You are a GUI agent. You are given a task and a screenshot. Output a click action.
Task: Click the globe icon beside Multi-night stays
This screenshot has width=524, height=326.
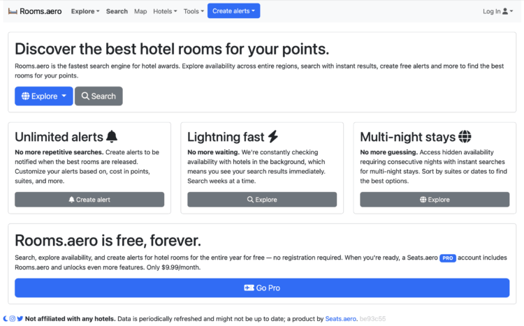[x=465, y=137]
